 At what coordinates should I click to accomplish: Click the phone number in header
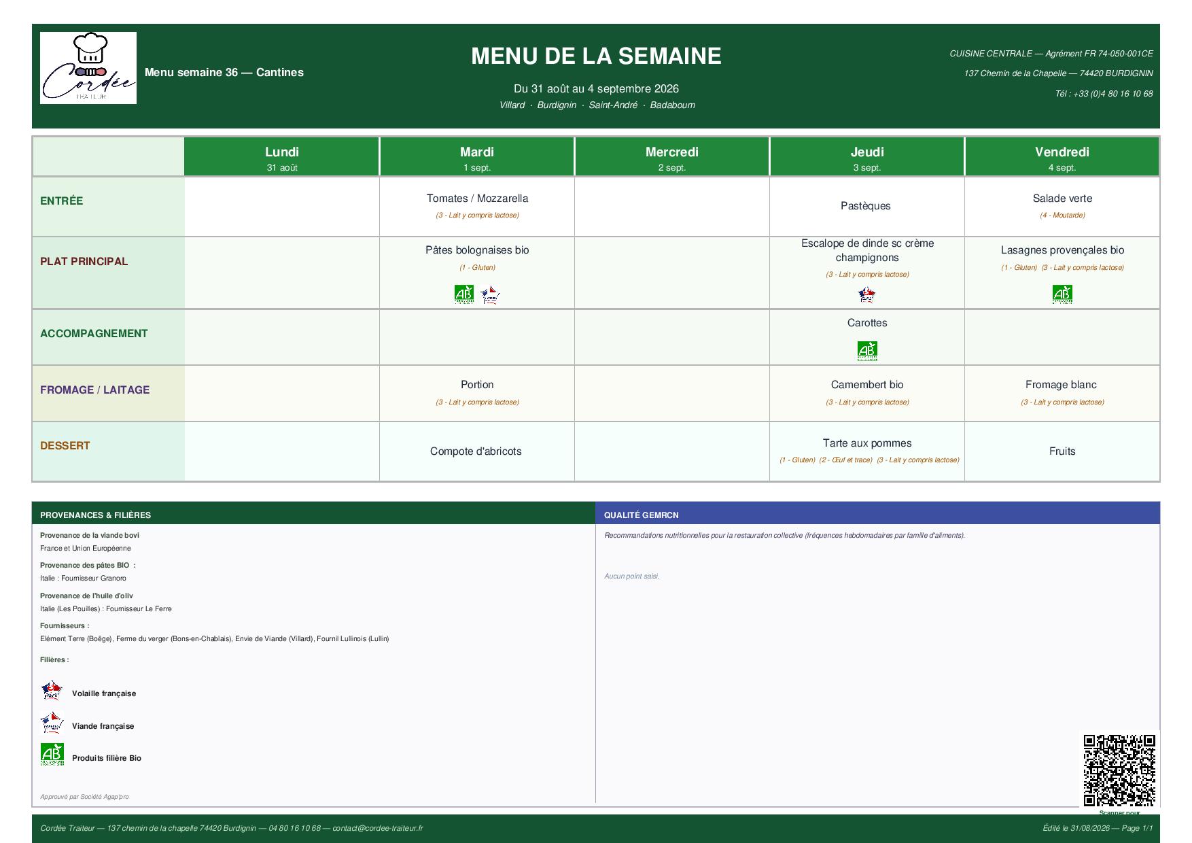(1104, 94)
